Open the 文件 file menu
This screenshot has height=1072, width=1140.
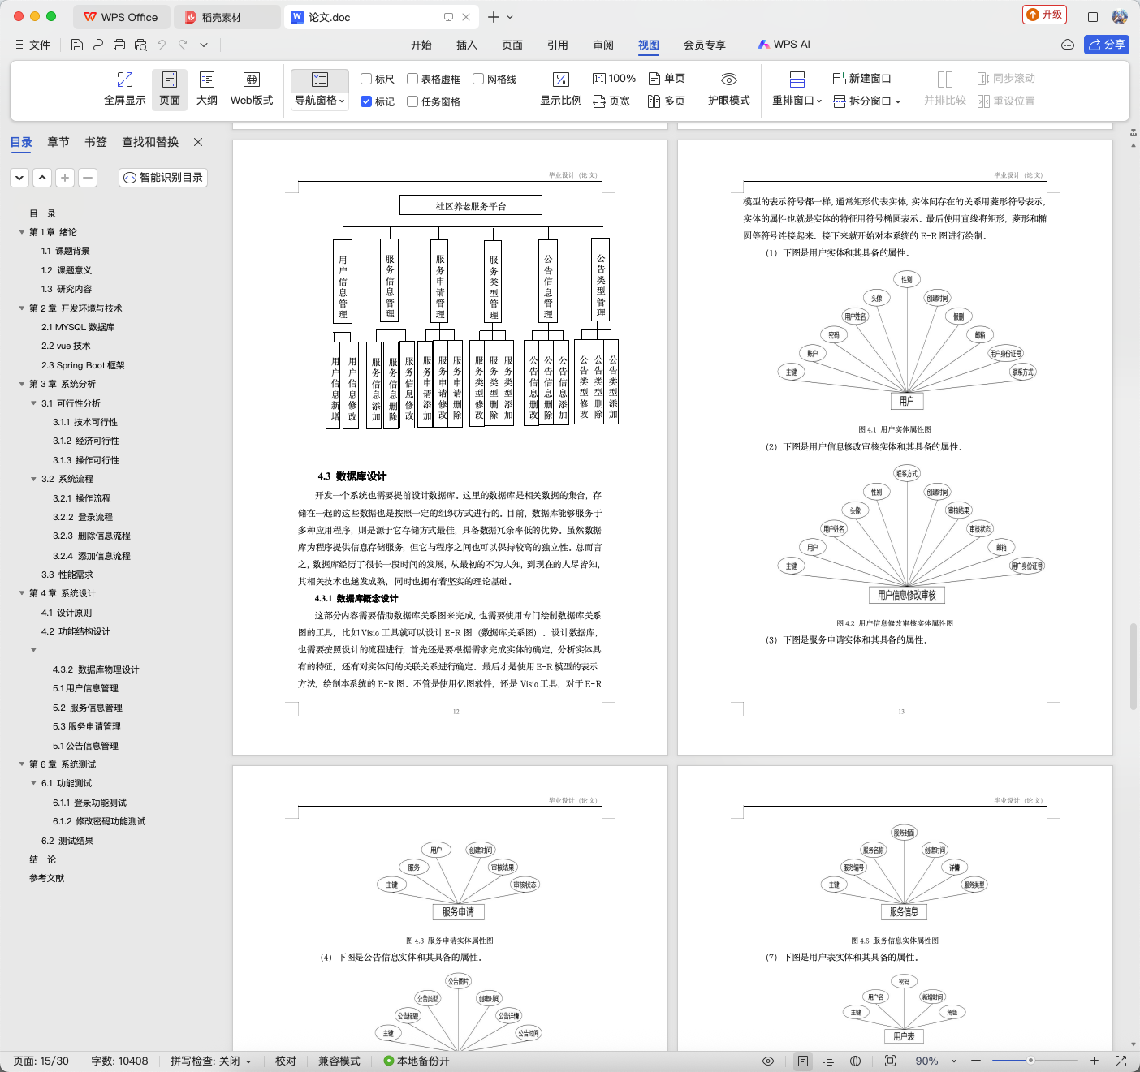(x=33, y=45)
